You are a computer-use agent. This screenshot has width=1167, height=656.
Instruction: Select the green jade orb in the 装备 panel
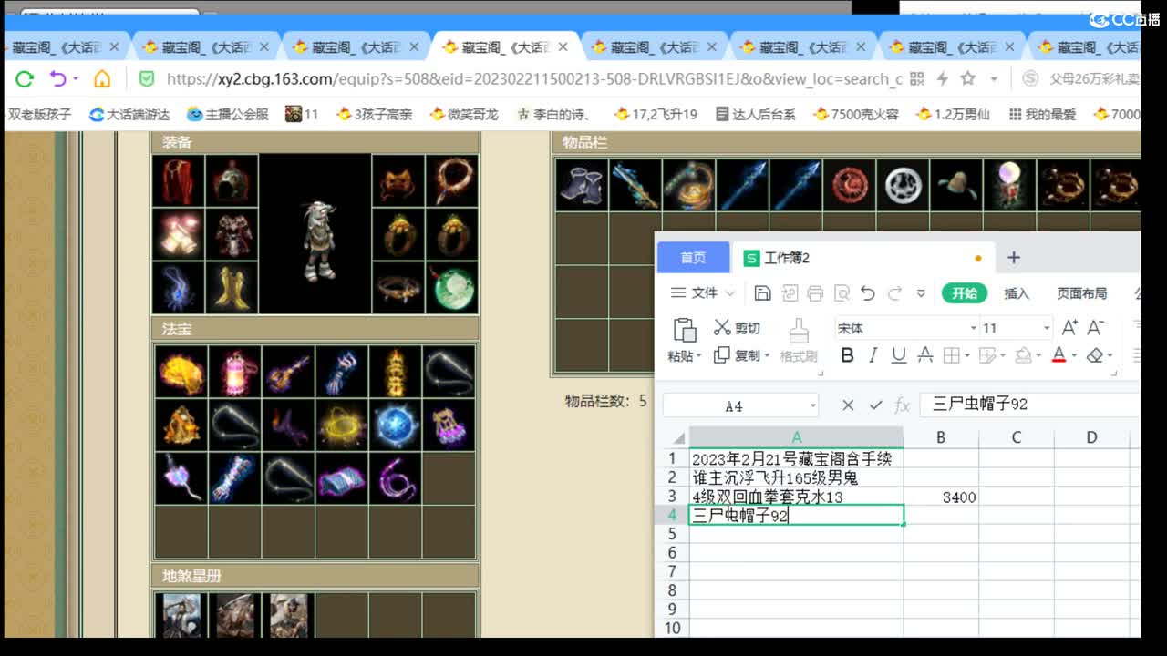(451, 286)
